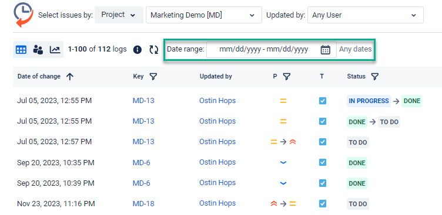442x215 pixels.
Task: Open the MD-18 issue link
Action: click(x=143, y=203)
